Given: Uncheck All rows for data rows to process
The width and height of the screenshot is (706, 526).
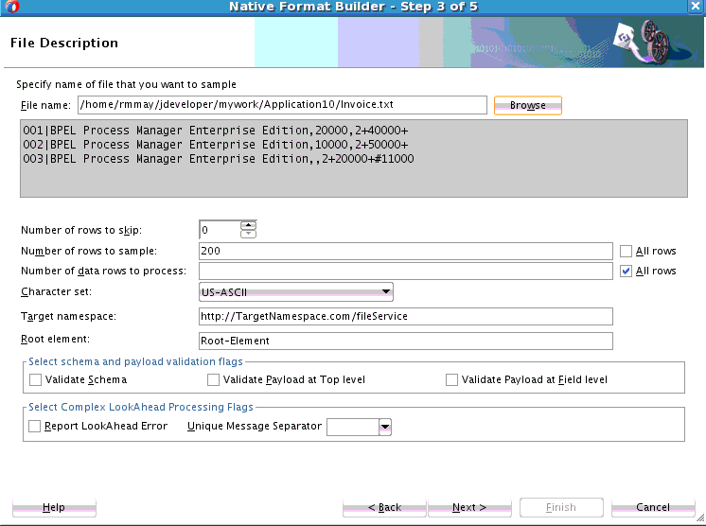Looking at the screenshot, I should coord(626,271).
